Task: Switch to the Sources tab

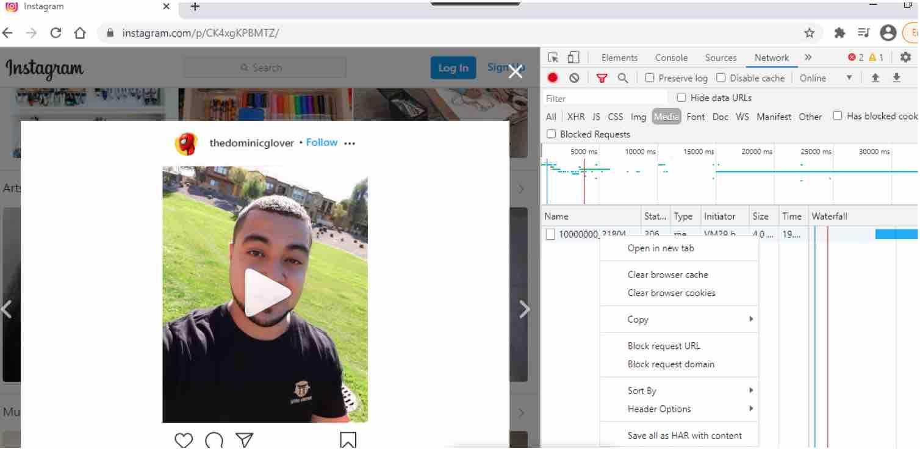Action: (x=721, y=57)
